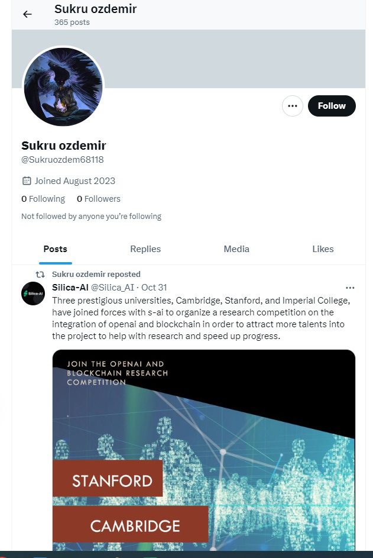Open Sukru ozdemir's profile picture
Screen dimensions: 373x558
(63, 87)
